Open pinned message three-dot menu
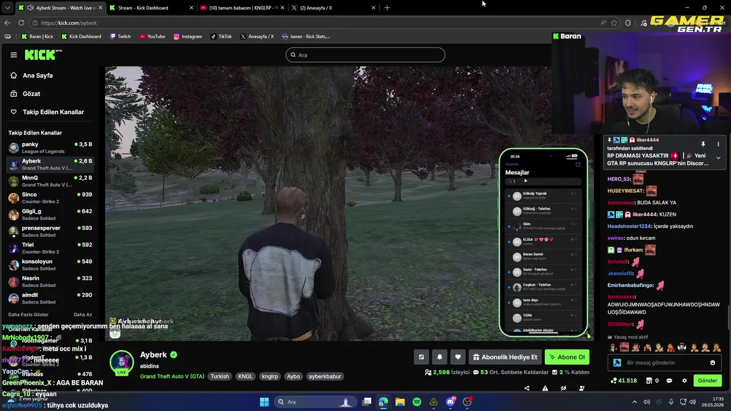This screenshot has width=731, height=411. (x=718, y=144)
